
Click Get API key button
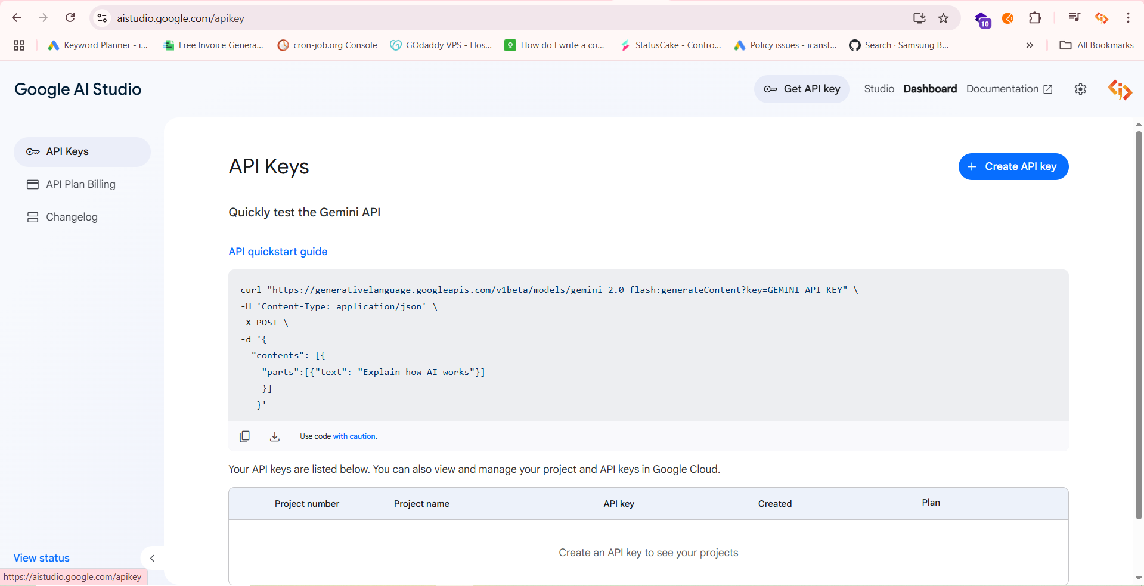[x=802, y=89]
